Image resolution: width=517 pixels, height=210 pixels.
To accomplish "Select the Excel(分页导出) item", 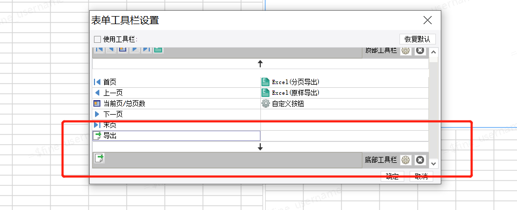I will [345, 82].
